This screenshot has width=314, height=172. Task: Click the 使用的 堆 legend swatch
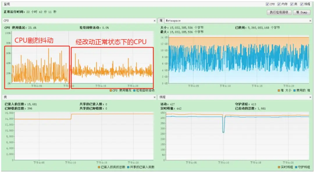click(x=294, y=90)
